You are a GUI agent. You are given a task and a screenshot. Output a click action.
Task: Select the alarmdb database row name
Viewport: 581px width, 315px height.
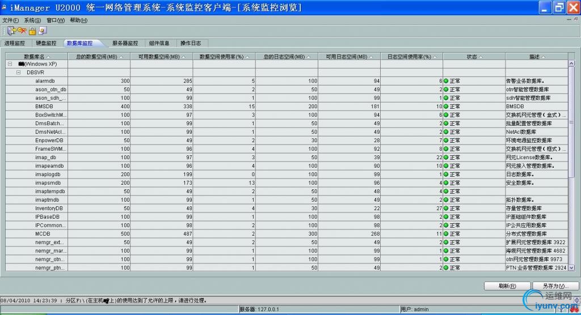pos(45,80)
